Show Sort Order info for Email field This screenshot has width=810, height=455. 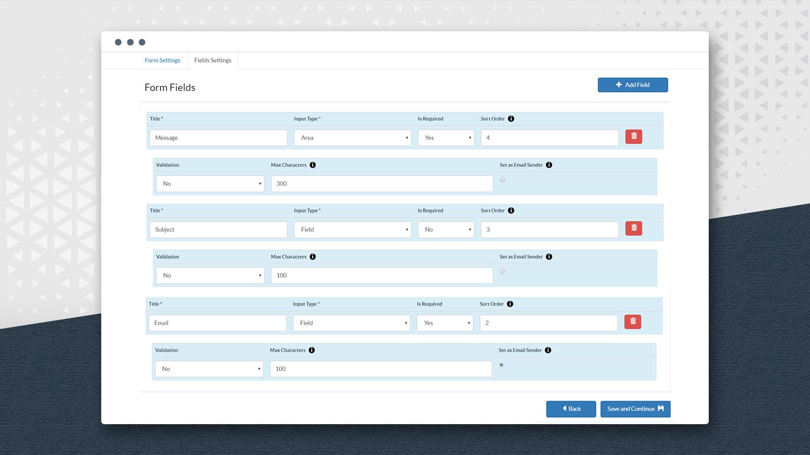click(x=510, y=304)
